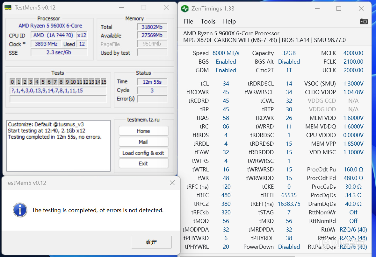376x257 pixels.
Task: Minimize the ZenTimings window
Action: pyautogui.click(x=317, y=9)
